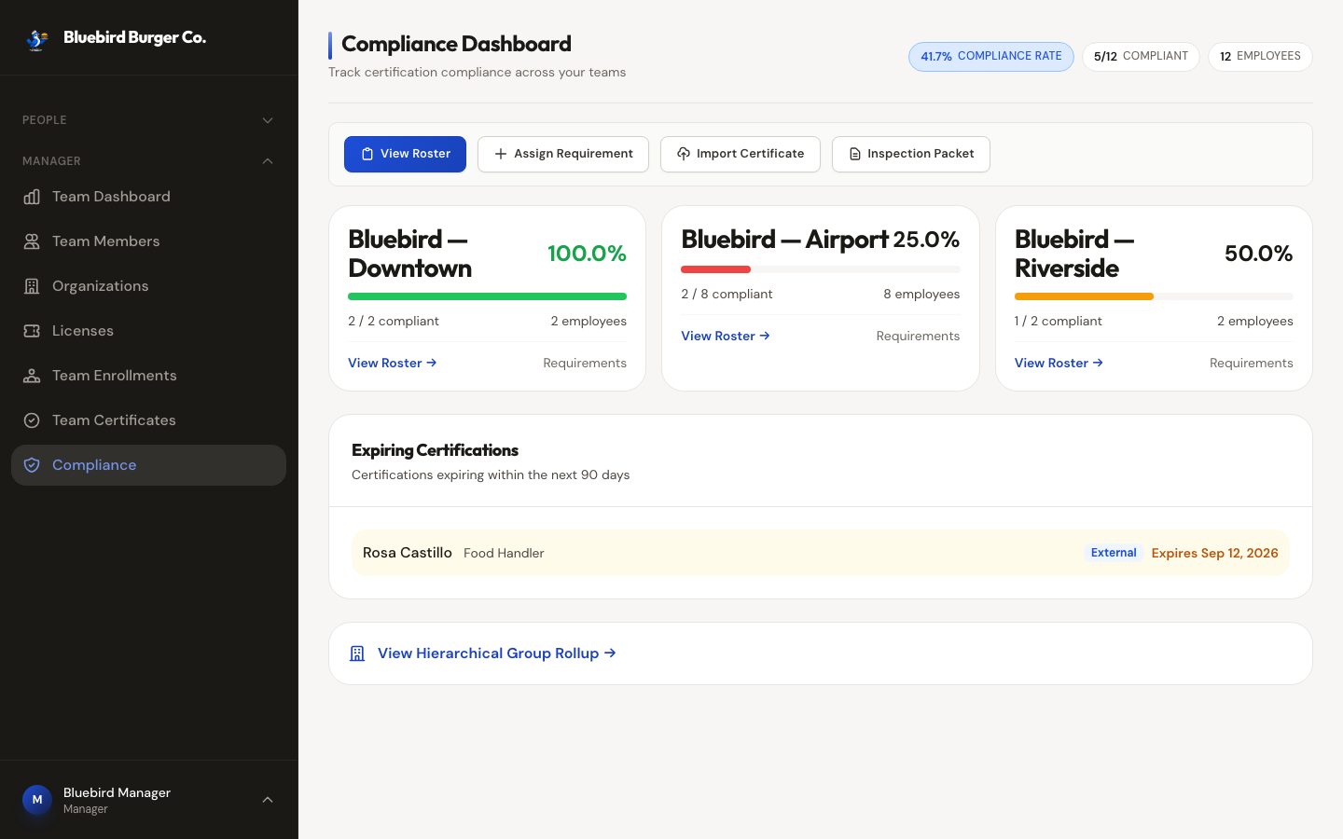1343x839 pixels.
Task: Click the "2 / 8 compliant" text
Action: pos(727,294)
